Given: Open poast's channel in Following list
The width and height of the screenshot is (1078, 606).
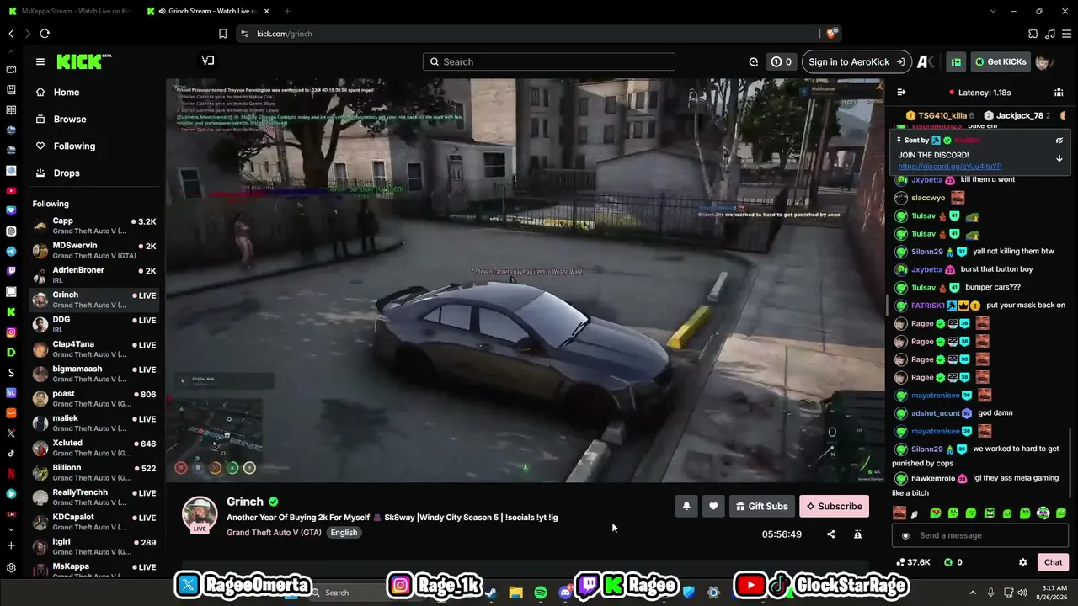Looking at the screenshot, I should (x=94, y=399).
